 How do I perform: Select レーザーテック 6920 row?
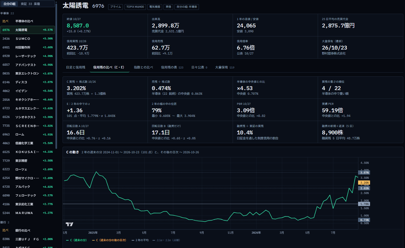[x=28, y=56]
